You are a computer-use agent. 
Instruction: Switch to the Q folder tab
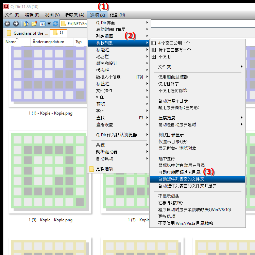pos(58,33)
